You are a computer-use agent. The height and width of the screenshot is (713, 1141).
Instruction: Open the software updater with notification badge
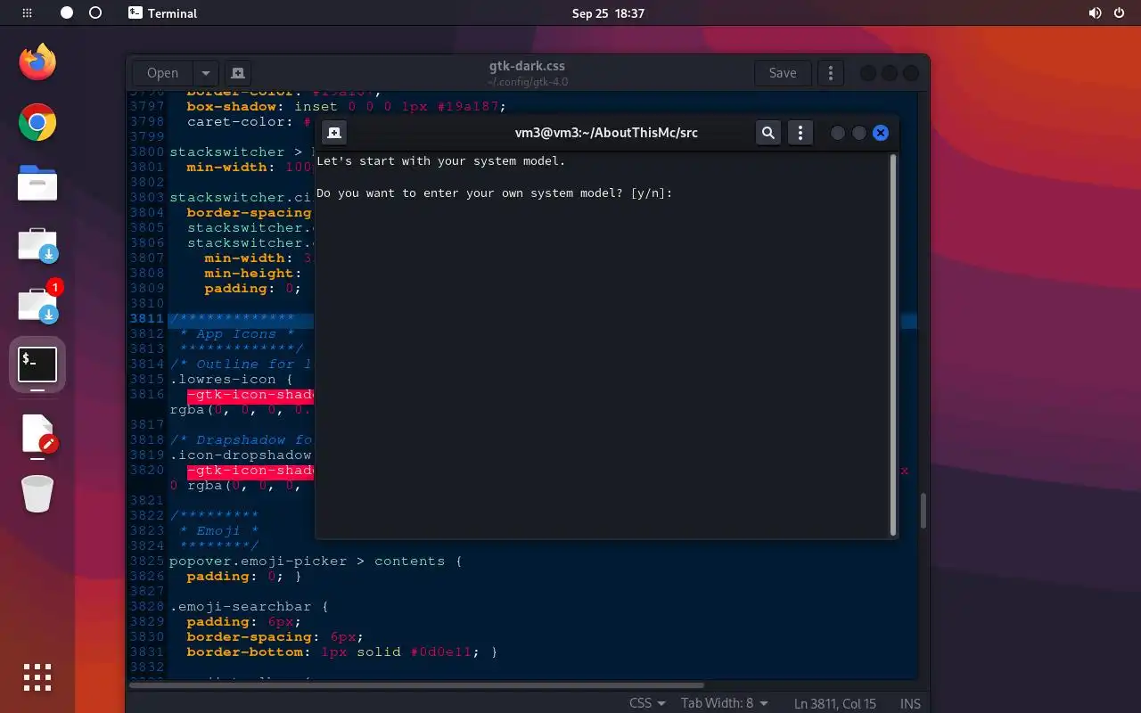[x=39, y=304]
